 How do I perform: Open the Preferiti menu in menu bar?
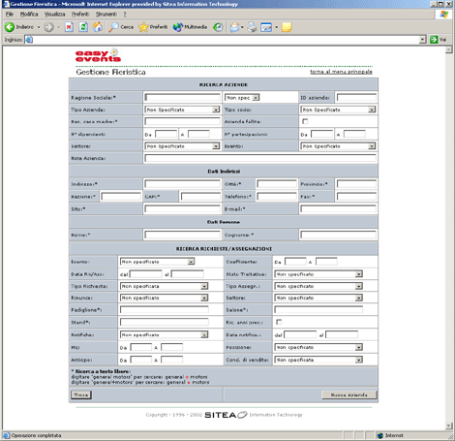[x=80, y=15]
